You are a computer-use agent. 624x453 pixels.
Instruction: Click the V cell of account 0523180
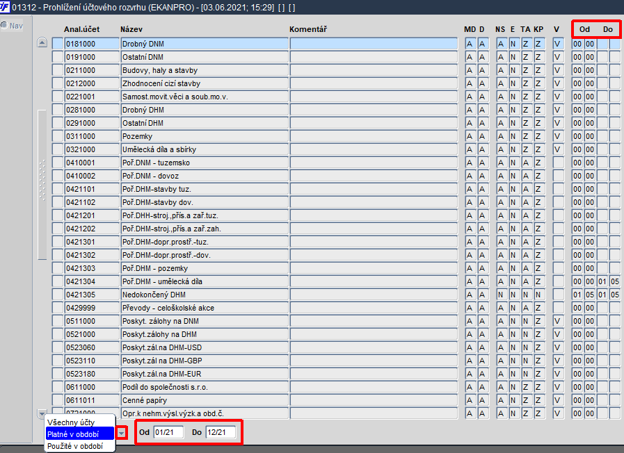click(x=558, y=374)
